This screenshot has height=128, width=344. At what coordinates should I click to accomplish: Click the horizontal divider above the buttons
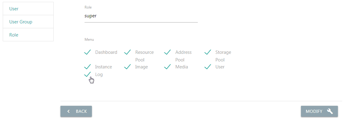tap(201, 101)
